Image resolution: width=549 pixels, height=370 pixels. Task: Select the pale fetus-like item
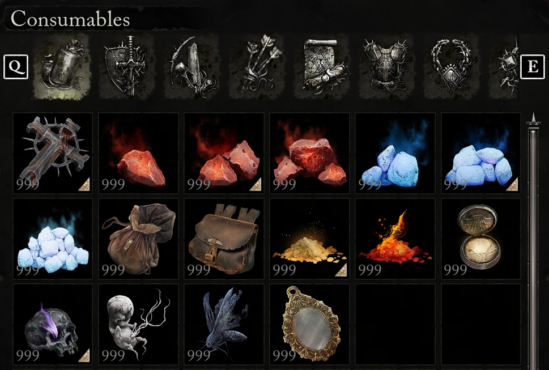[x=138, y=325]
